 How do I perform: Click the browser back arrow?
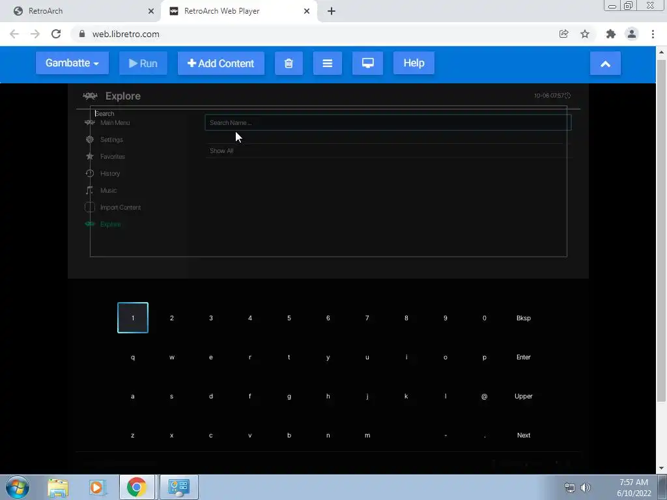14,34
